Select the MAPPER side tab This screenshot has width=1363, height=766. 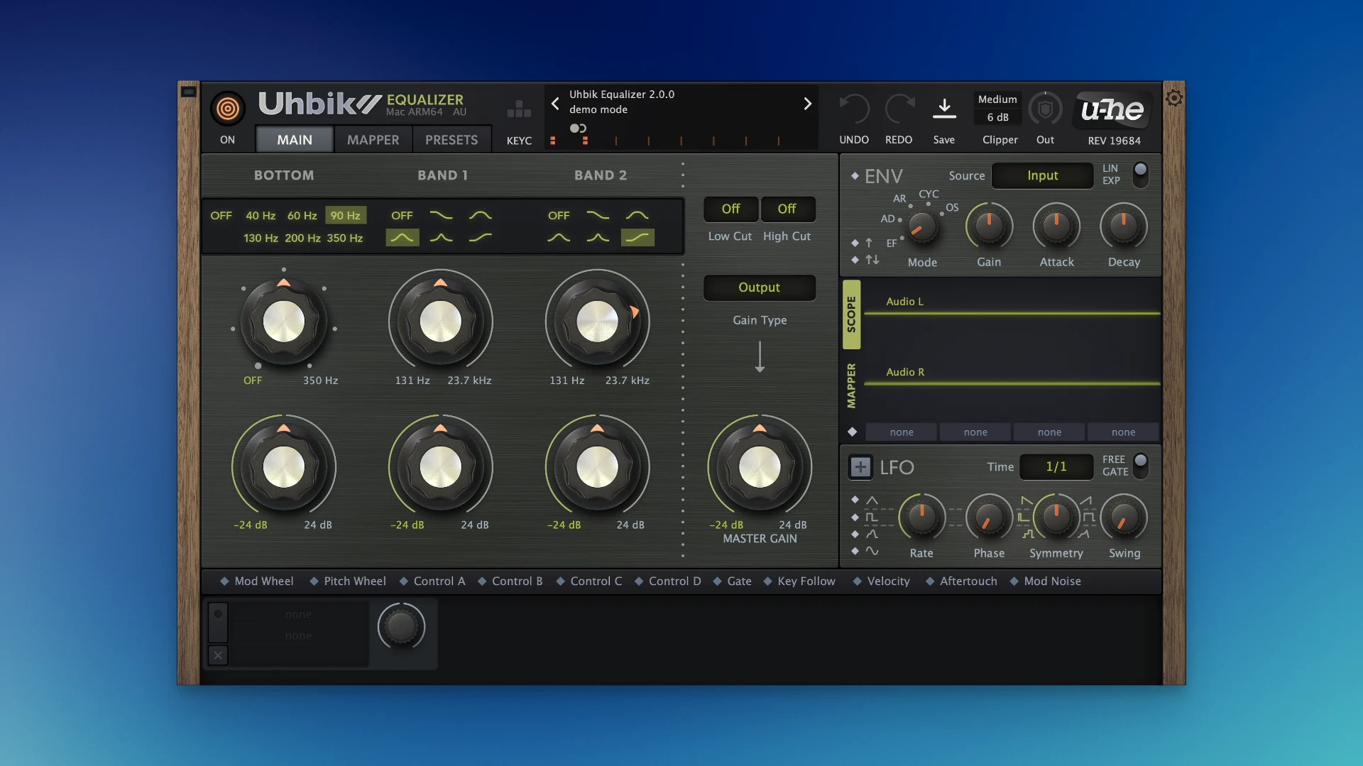851,385
